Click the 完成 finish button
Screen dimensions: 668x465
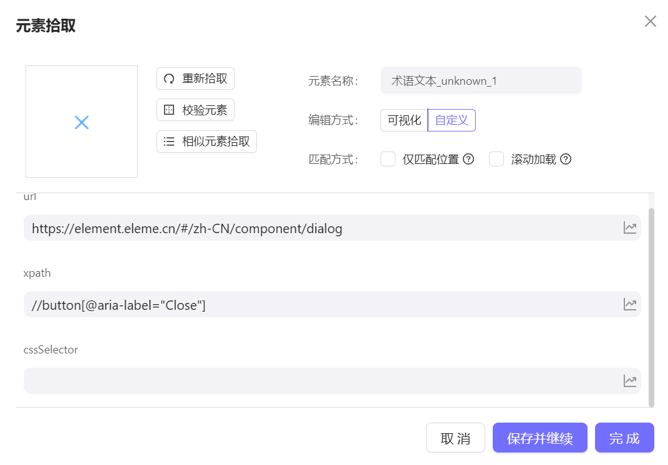tap(624, 438)
